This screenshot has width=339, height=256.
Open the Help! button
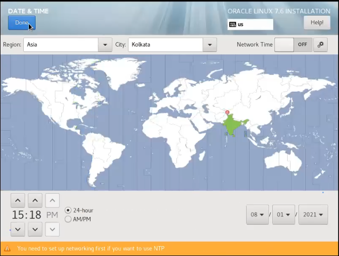click(x=317, y=22)
